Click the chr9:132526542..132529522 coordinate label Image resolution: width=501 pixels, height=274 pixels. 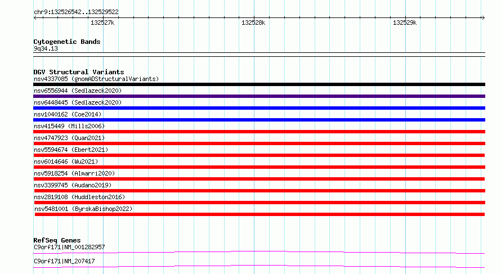coord(76,12)
